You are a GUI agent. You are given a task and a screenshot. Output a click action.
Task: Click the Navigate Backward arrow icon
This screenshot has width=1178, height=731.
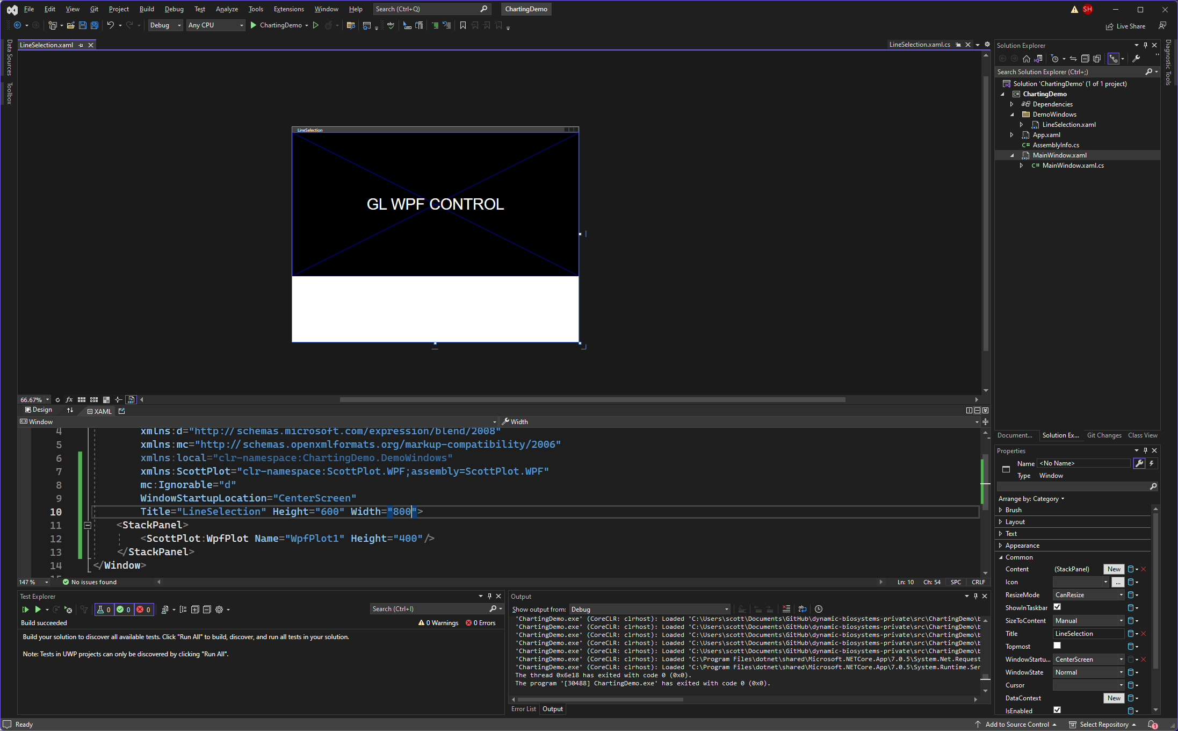coord(17,25)
